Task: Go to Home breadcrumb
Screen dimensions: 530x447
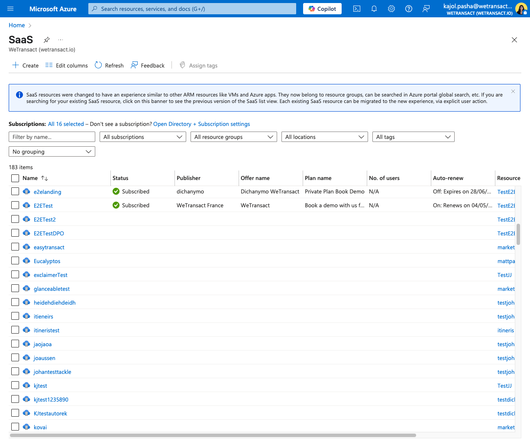Action: (x=17, y=25)
